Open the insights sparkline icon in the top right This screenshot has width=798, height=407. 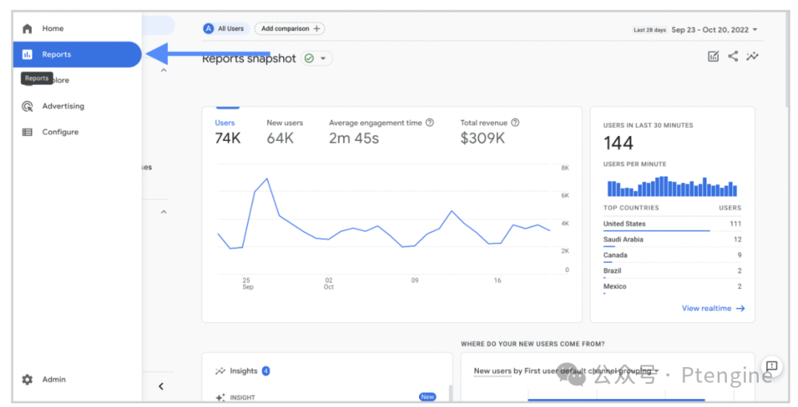[x=752, y=56]
